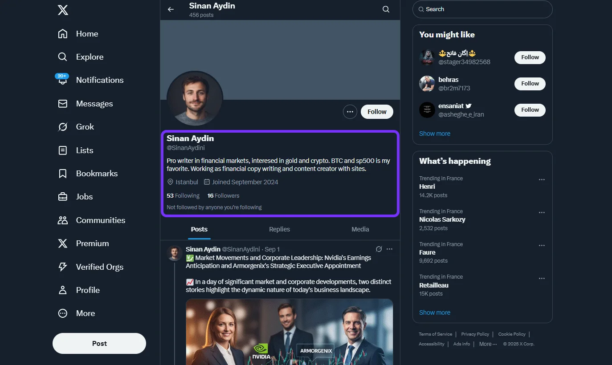Open the Verified Orgs lightning icon
612x365 pixels.
(63, 267)
